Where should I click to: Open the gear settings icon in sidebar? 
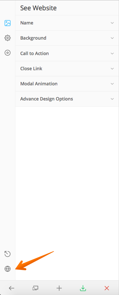[7, 38]
